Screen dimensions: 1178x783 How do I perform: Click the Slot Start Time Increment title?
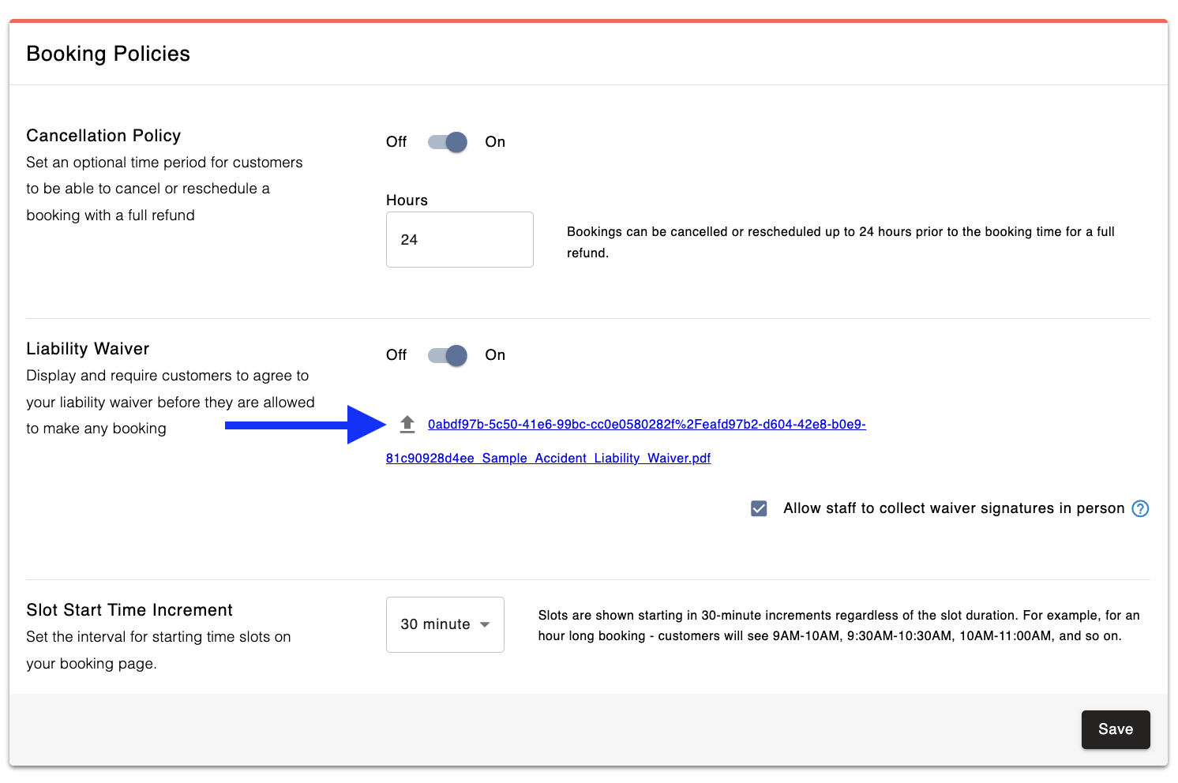pos(129,610)
